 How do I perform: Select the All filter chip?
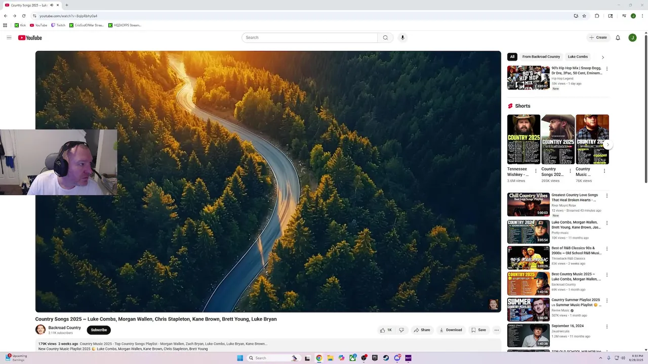pos(512,57)
